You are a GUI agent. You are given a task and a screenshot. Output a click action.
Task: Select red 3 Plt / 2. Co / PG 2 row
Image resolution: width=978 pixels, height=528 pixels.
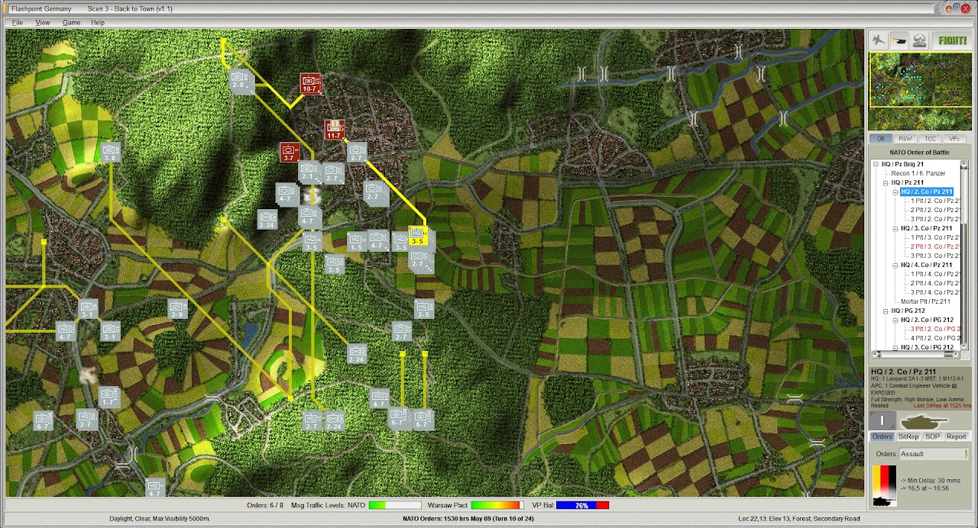(x=935, y=329)
